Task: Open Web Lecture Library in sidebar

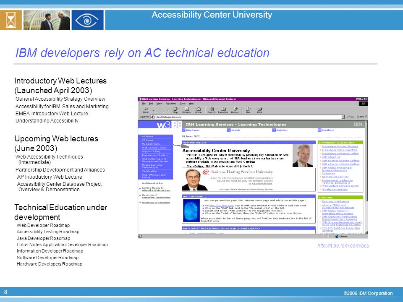Action: tap(154, 148)
